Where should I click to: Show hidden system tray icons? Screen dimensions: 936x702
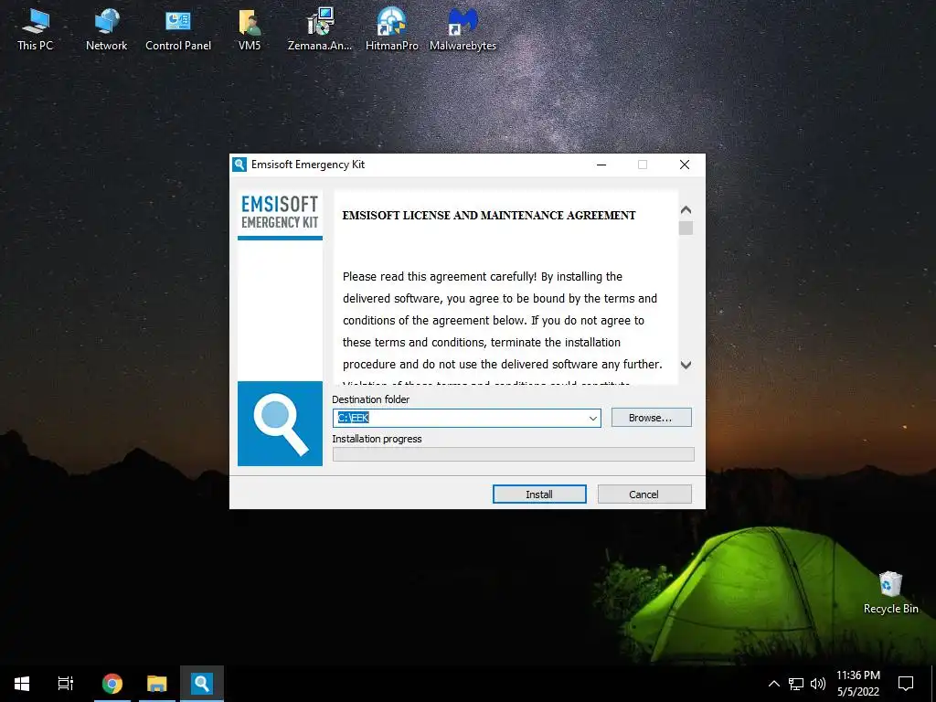point(773,684)
